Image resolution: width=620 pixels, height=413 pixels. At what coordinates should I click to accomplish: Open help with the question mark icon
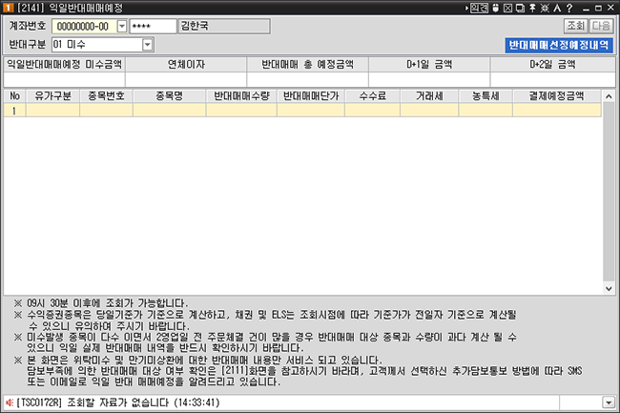pos(569,8)
